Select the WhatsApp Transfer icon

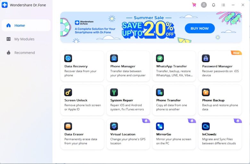160,58
